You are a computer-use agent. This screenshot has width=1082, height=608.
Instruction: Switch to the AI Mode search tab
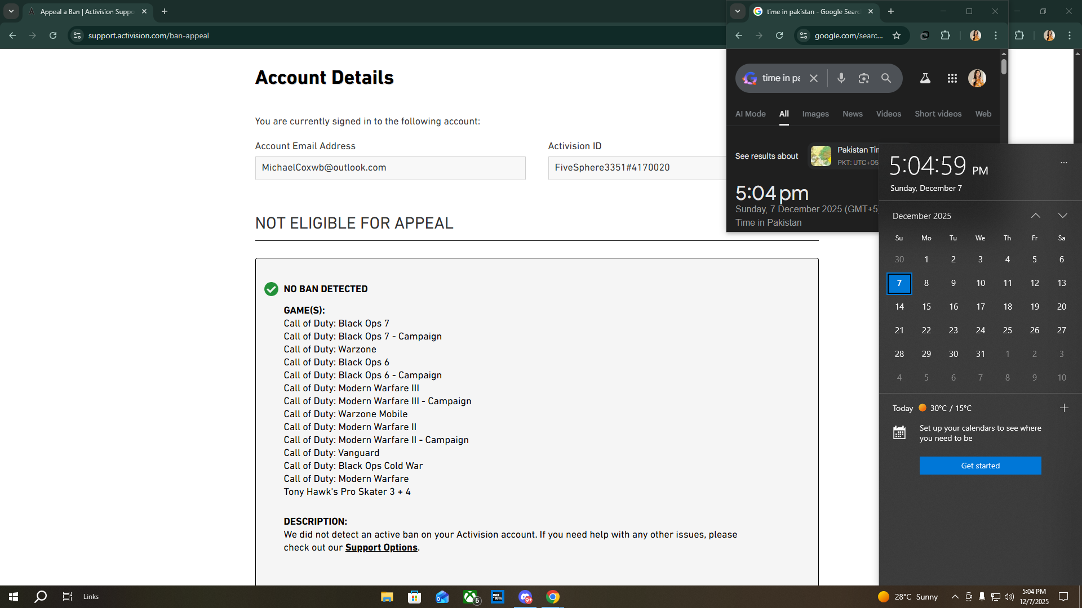(751, 114)
